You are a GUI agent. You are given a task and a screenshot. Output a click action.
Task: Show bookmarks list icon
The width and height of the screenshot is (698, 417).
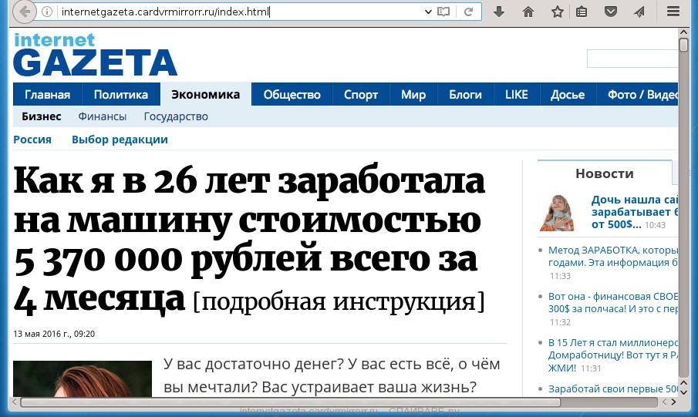click(582, 12)
